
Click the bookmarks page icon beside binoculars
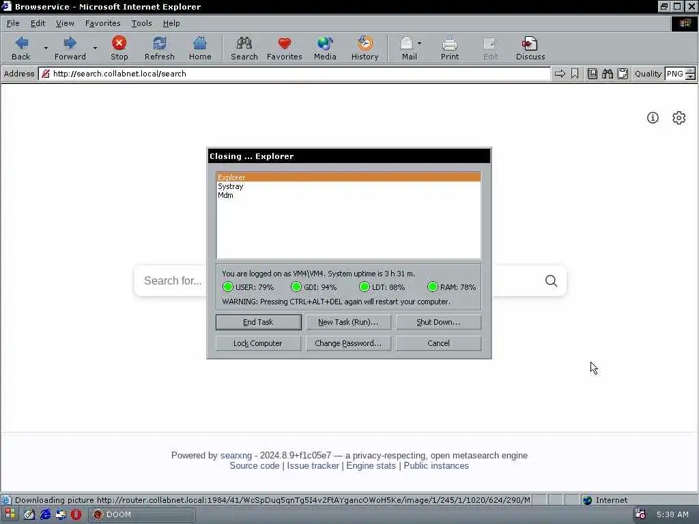pyautogui.click(x=592, y=74)
